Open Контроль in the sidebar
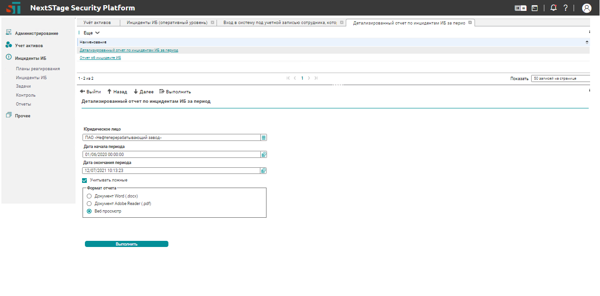The width and height of the screenshot is (600, 296). coord(25,95)
